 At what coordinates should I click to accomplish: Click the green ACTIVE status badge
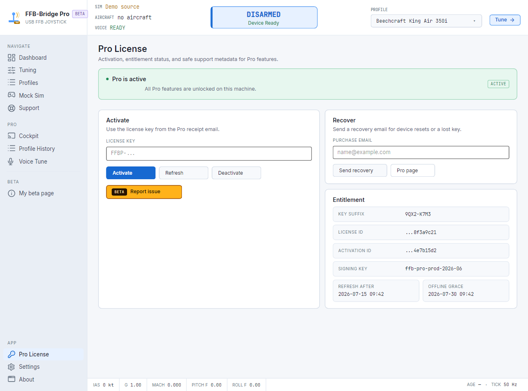[x=498, y=84]
